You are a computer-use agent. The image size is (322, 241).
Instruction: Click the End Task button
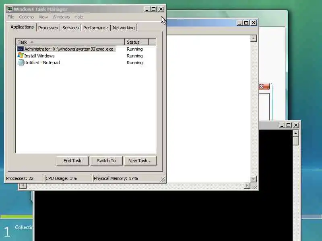[x=72, y=161]
